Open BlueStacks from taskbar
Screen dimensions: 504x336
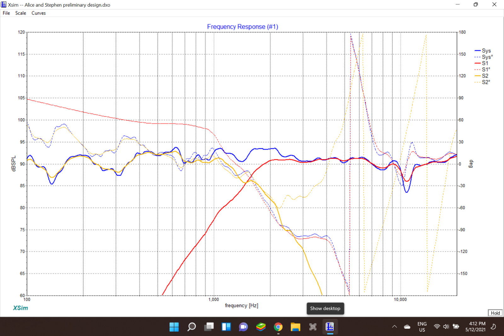[261, 327]
